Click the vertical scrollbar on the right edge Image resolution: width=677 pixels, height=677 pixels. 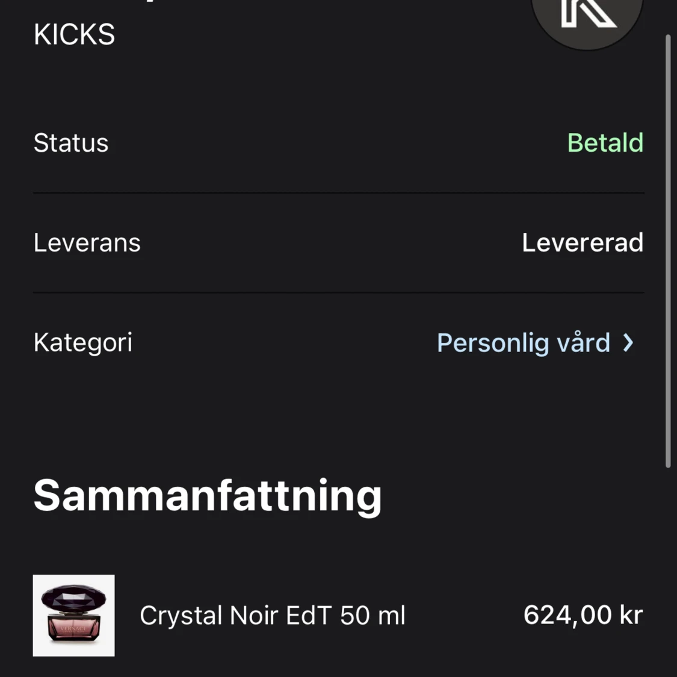(668, 251)
